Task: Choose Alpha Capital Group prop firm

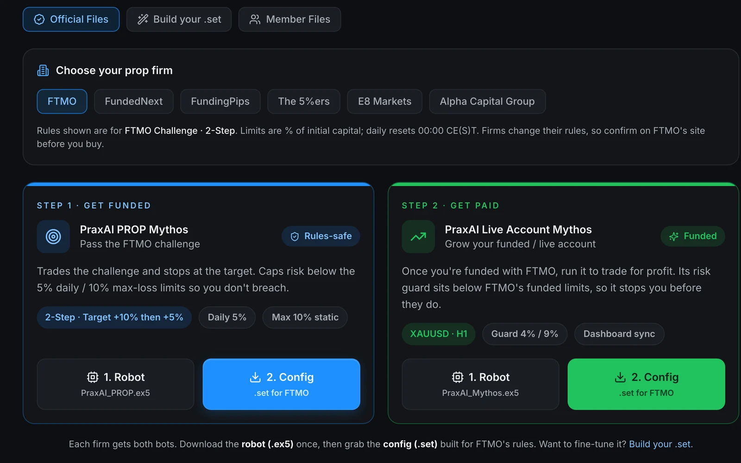Action: [x=487, y=101]
